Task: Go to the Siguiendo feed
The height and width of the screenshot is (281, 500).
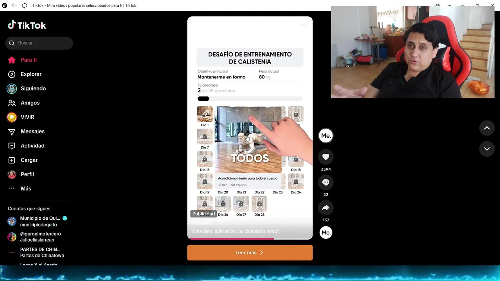Action: point(33,89)
